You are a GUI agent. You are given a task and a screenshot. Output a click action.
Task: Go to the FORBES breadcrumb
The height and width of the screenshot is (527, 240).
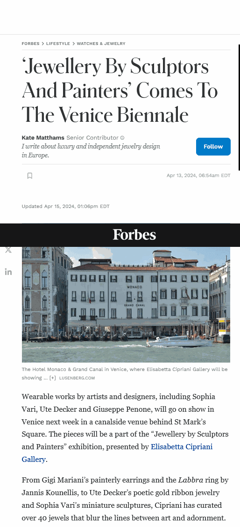[30, 44]
